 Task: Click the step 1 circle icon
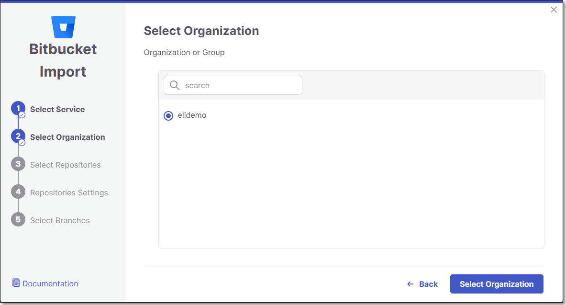[18, 108]
